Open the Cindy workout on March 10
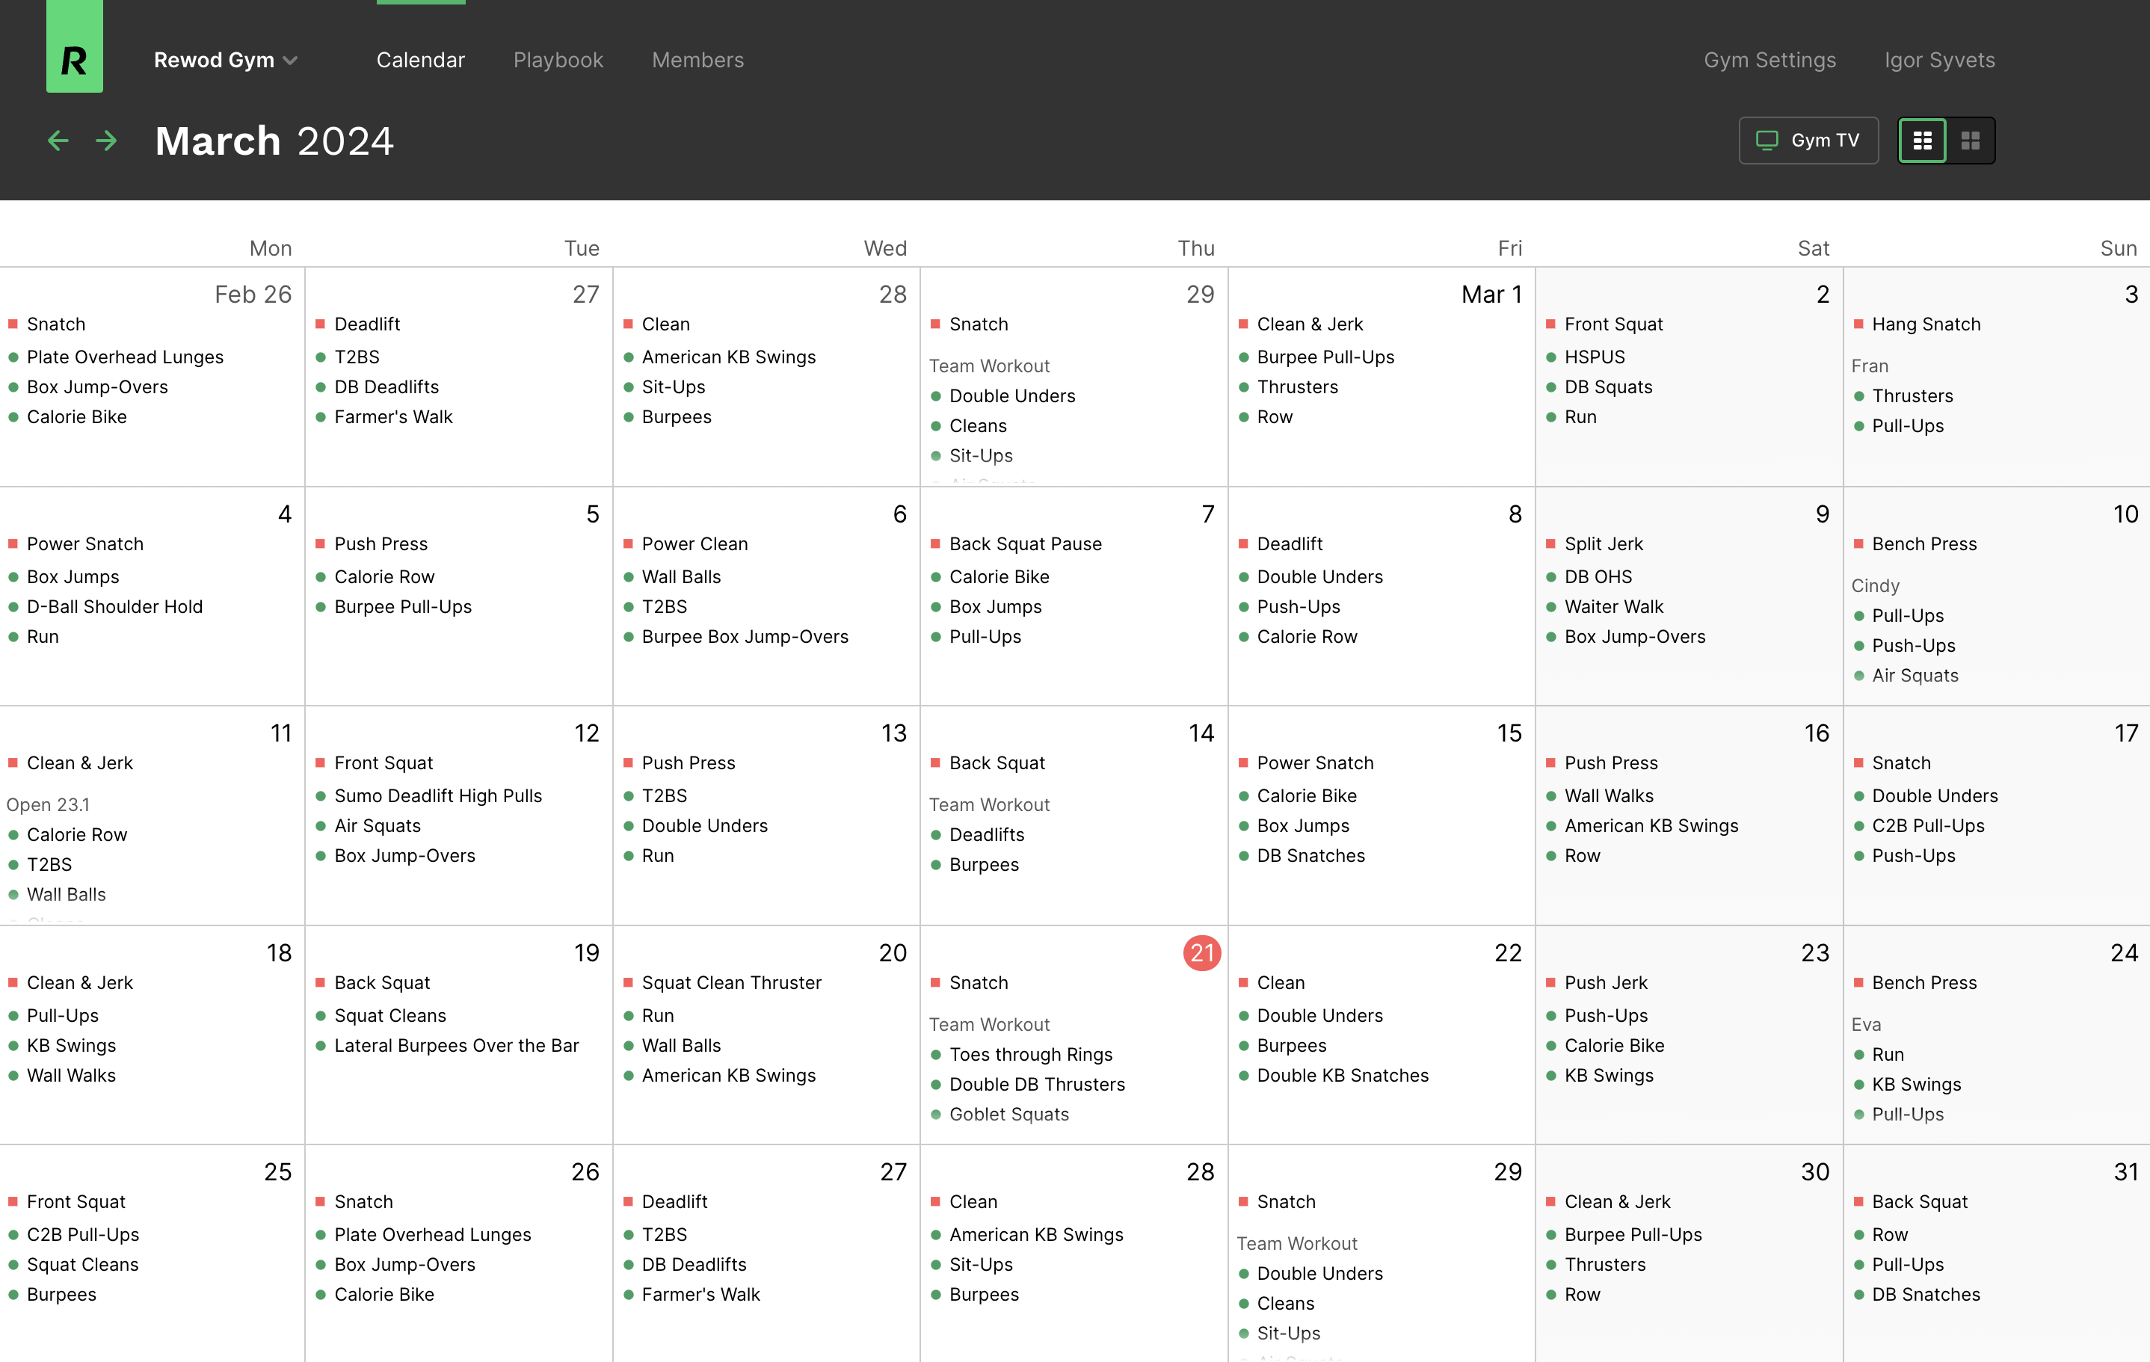Screen dimensions: 2150x1362 click(x=1875, y=585)
